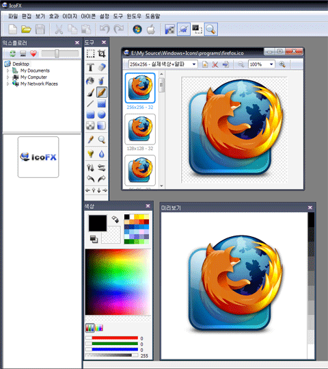328x369 pixels.
Task: Select the Pencil tool
Action: [102, 92]
